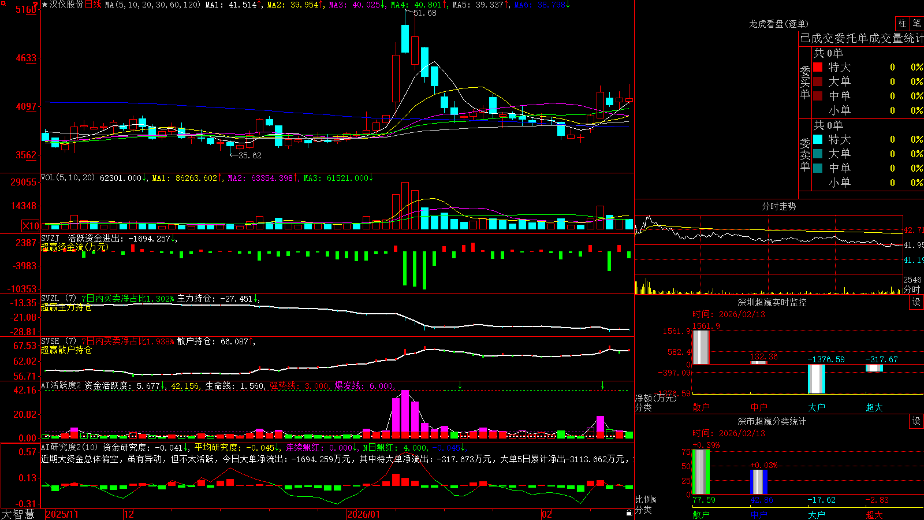
Task: Click the 02 month marker on time axis
Action: point(547,514)
